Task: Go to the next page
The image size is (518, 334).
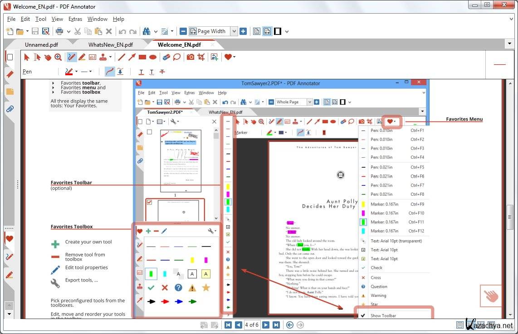Action: [266, 325]
